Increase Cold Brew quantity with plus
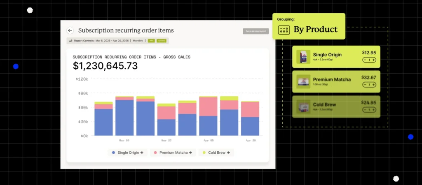This screenshot has height=185, width=422. tap(373, 109)
